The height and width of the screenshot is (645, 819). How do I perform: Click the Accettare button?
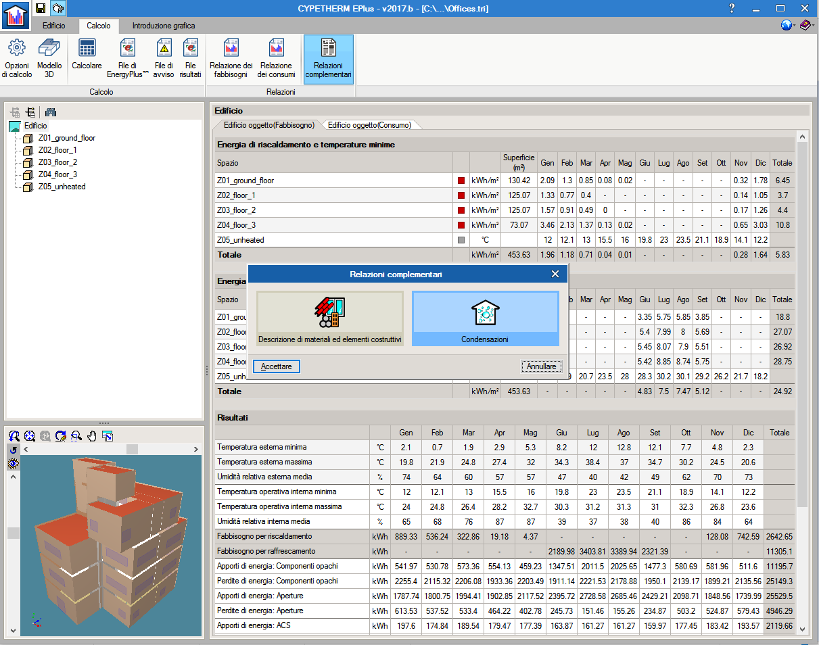[x=277, y=366]
